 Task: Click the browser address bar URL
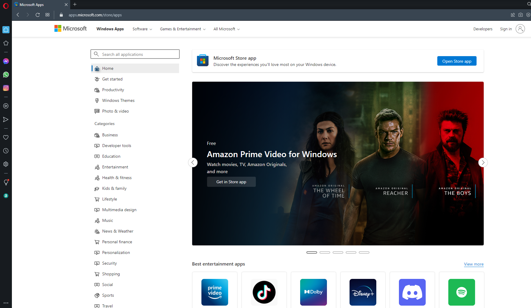click(95, 15)
